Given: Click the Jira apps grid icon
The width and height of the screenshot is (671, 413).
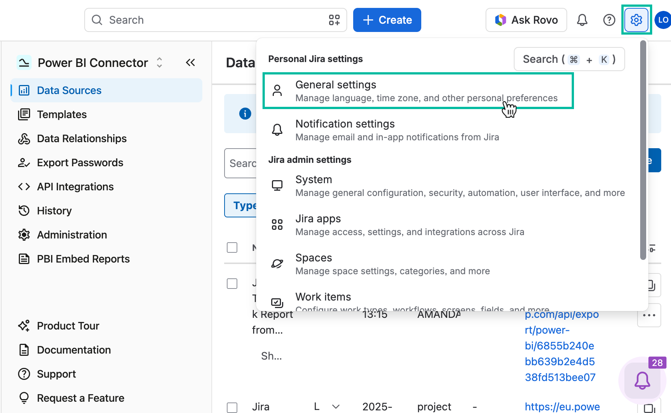Looking at the screenshot, I should 277,225.
